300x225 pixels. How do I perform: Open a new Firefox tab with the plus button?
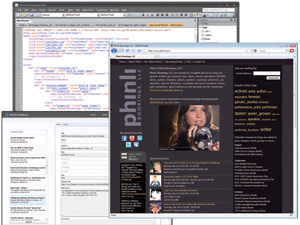(157, 56)
